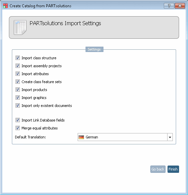Disable Import graphics checkbox
Image resolution: width=188 pixels, height=195 pixels.
coord(18,98)
